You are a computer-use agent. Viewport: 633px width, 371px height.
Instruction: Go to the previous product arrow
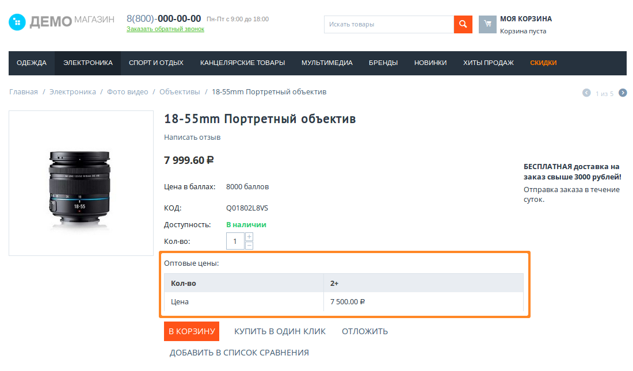586,93
